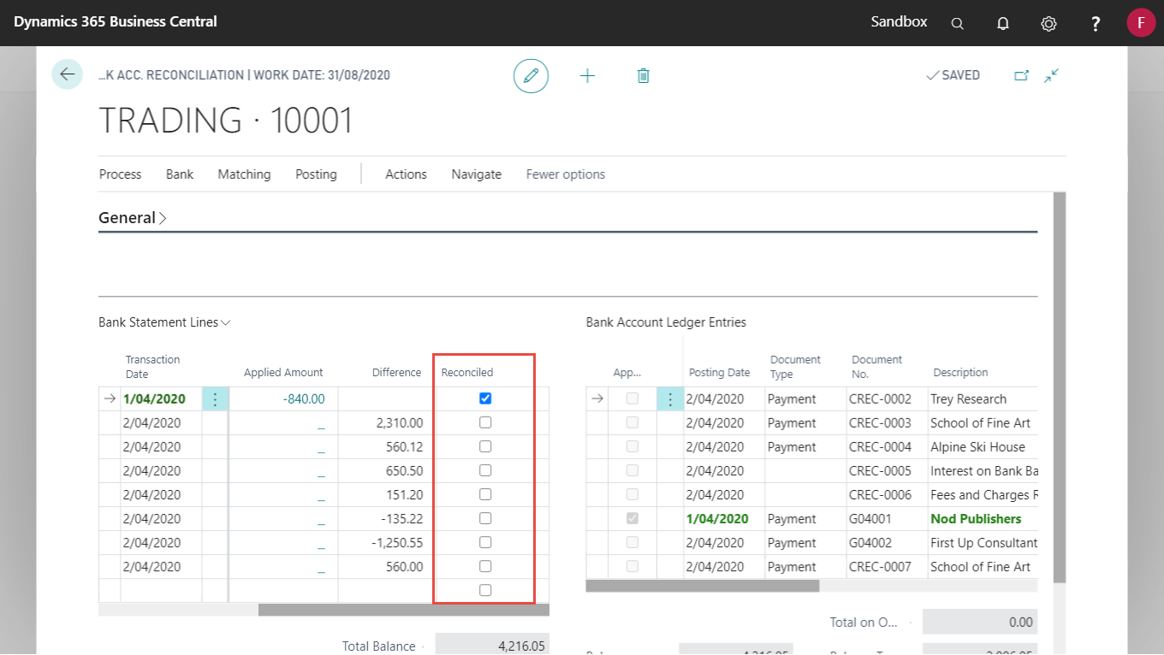Check Reconciled for -135.22 difference line
This screenshot has width=1164, height=655.
click(x=485, y=518)
